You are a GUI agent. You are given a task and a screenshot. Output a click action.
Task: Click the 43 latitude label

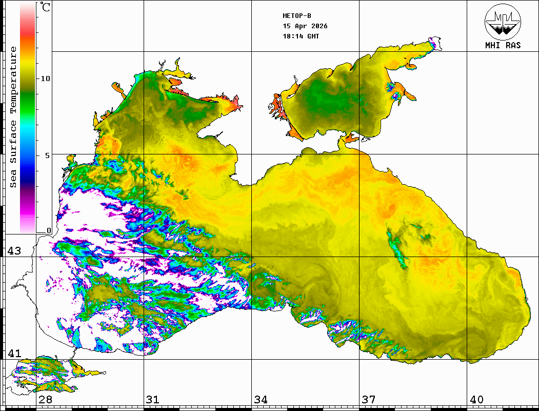tap(14, 251)
